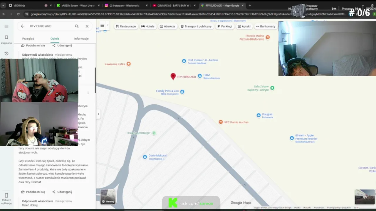Open the KFC Rumia Auchan marker
Screen dimensions: 376x211
(221, 122)
